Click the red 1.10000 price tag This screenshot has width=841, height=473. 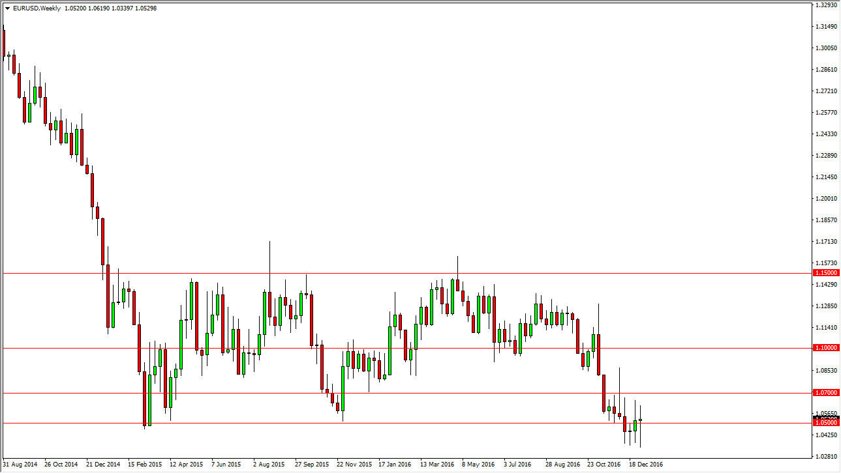[825, 348]
